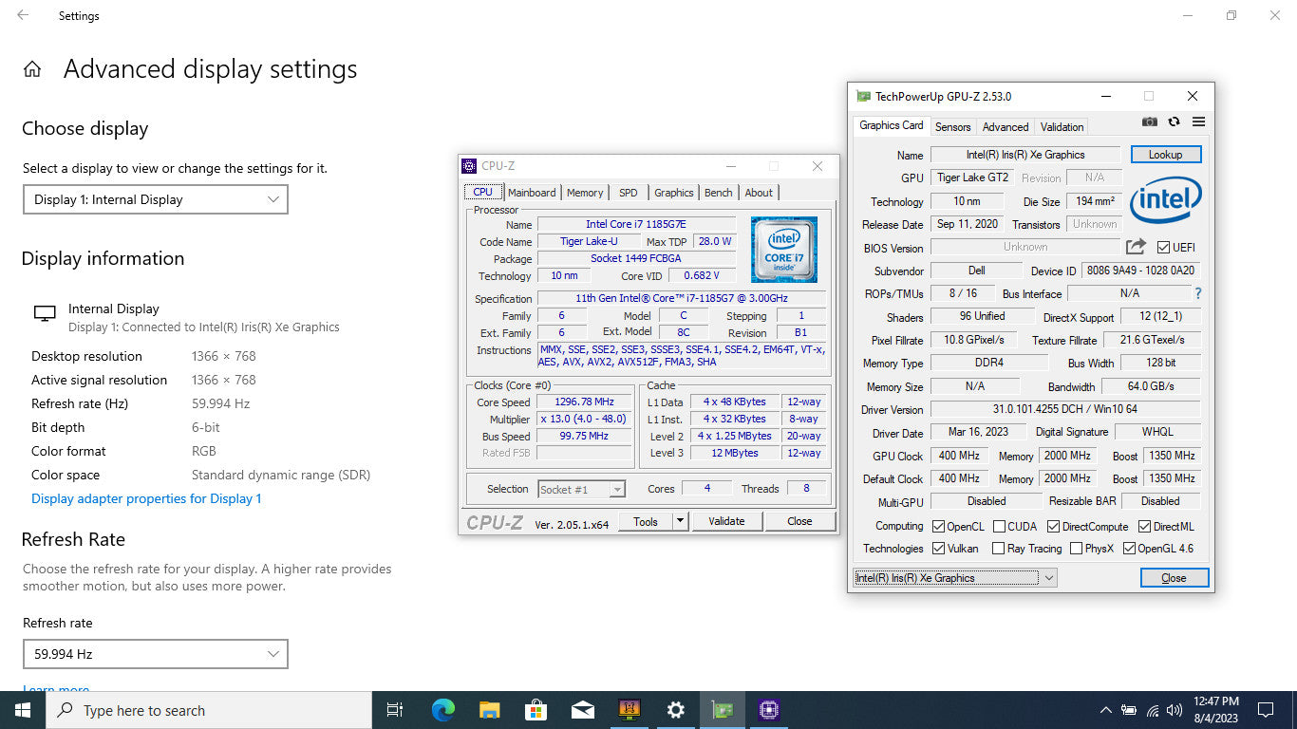Click the CPU Specification text in CPU-Z
The image size is (1297, 729).
pos(683,298)
